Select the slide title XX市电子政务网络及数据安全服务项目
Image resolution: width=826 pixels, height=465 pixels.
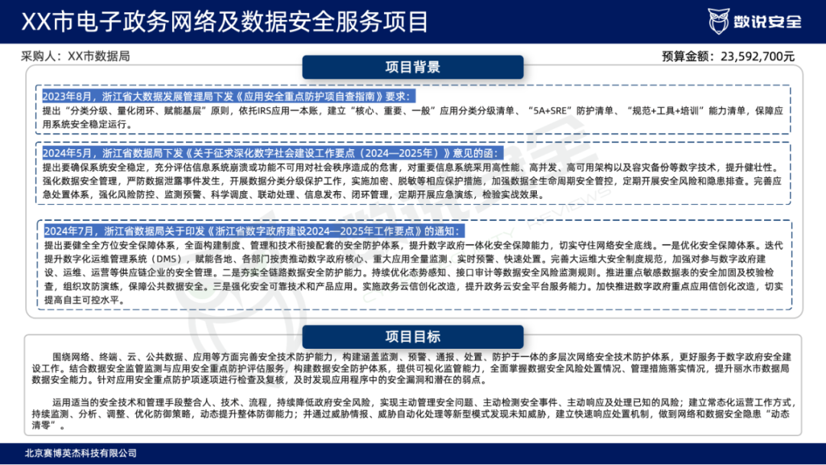223,21
